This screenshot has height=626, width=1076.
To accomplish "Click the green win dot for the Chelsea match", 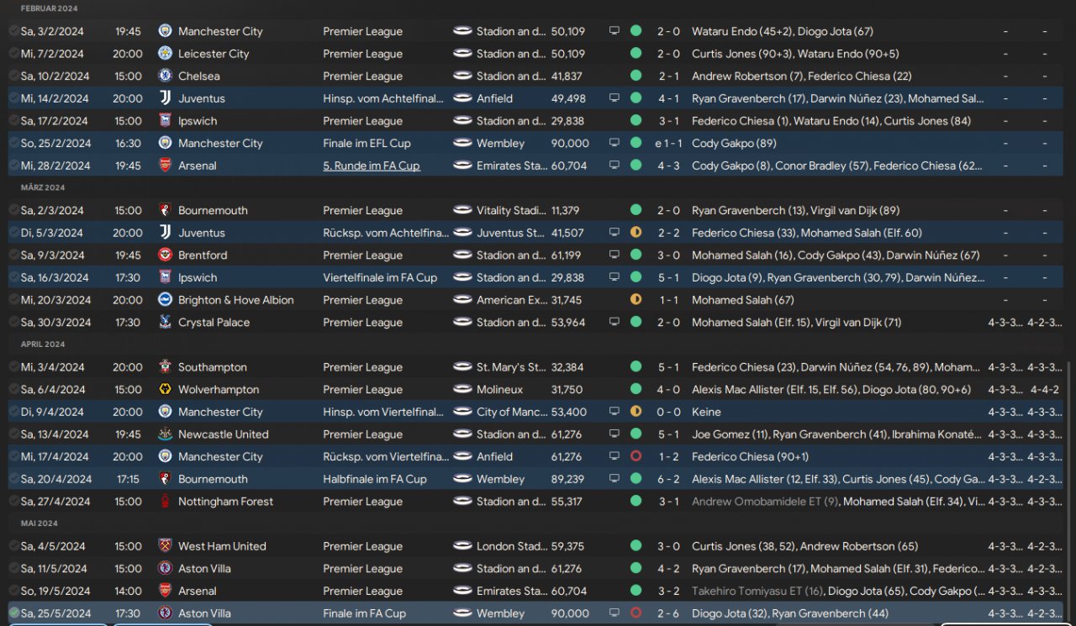I will [636, 76].
